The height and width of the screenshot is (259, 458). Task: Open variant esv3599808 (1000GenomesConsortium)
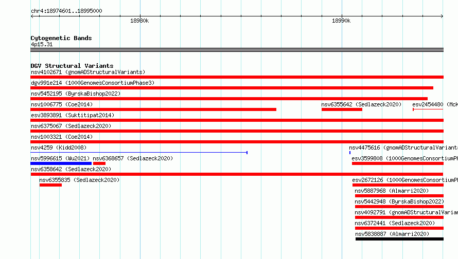pos(405,158)
